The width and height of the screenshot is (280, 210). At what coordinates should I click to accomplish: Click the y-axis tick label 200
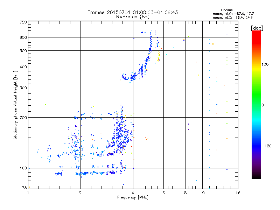23,118
